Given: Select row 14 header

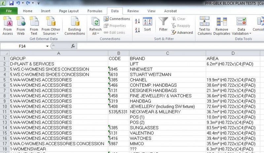Looking at the screenshot, I should (5, 128).
